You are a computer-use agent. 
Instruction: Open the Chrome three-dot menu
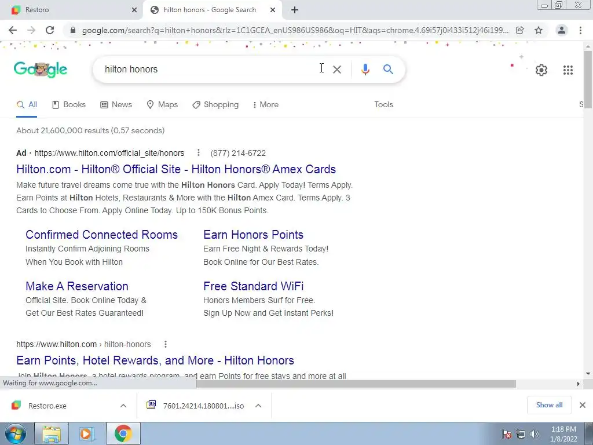pos(580,30)
